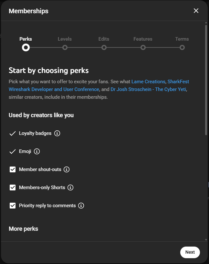Uncheck the Priority reply to comments perk
209x264 pixels.
[12, 206]
